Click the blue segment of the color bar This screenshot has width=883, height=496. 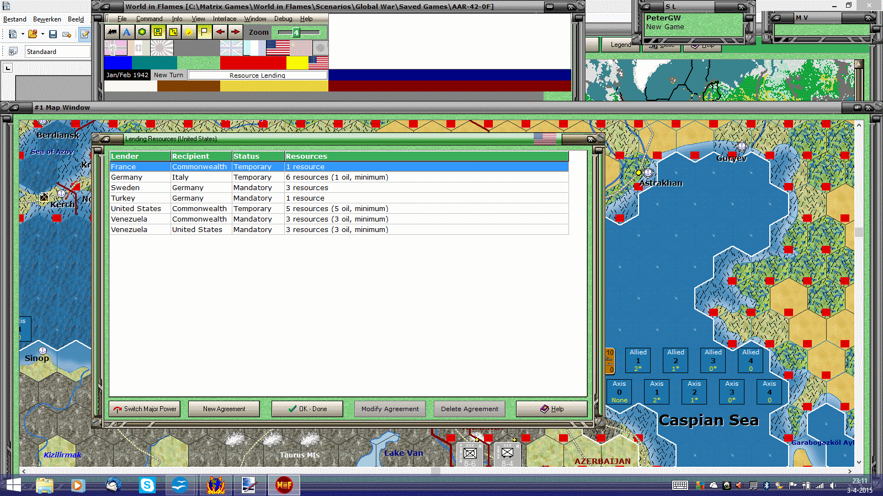click(x=118, y=62)
